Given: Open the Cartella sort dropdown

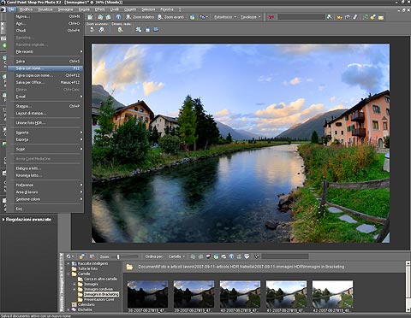Looking at the screenshot, I should click(176, 256).
